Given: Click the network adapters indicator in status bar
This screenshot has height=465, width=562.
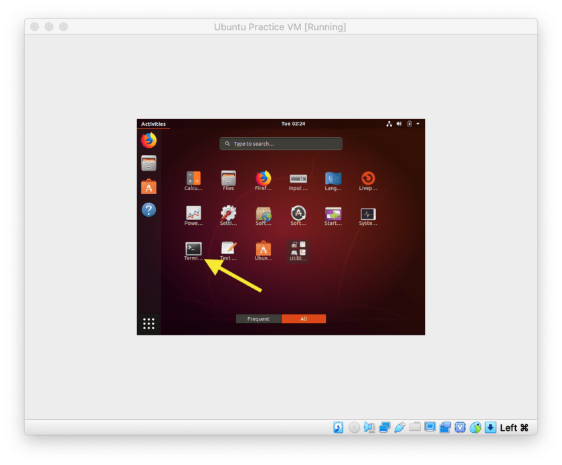Looking at the screenshot, I should (385, 428).
